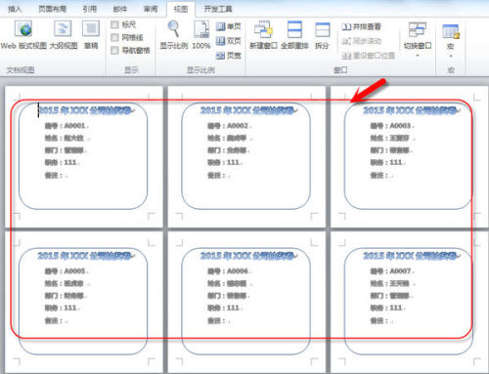Open the Review (审阅) tab

coord(151,9)
